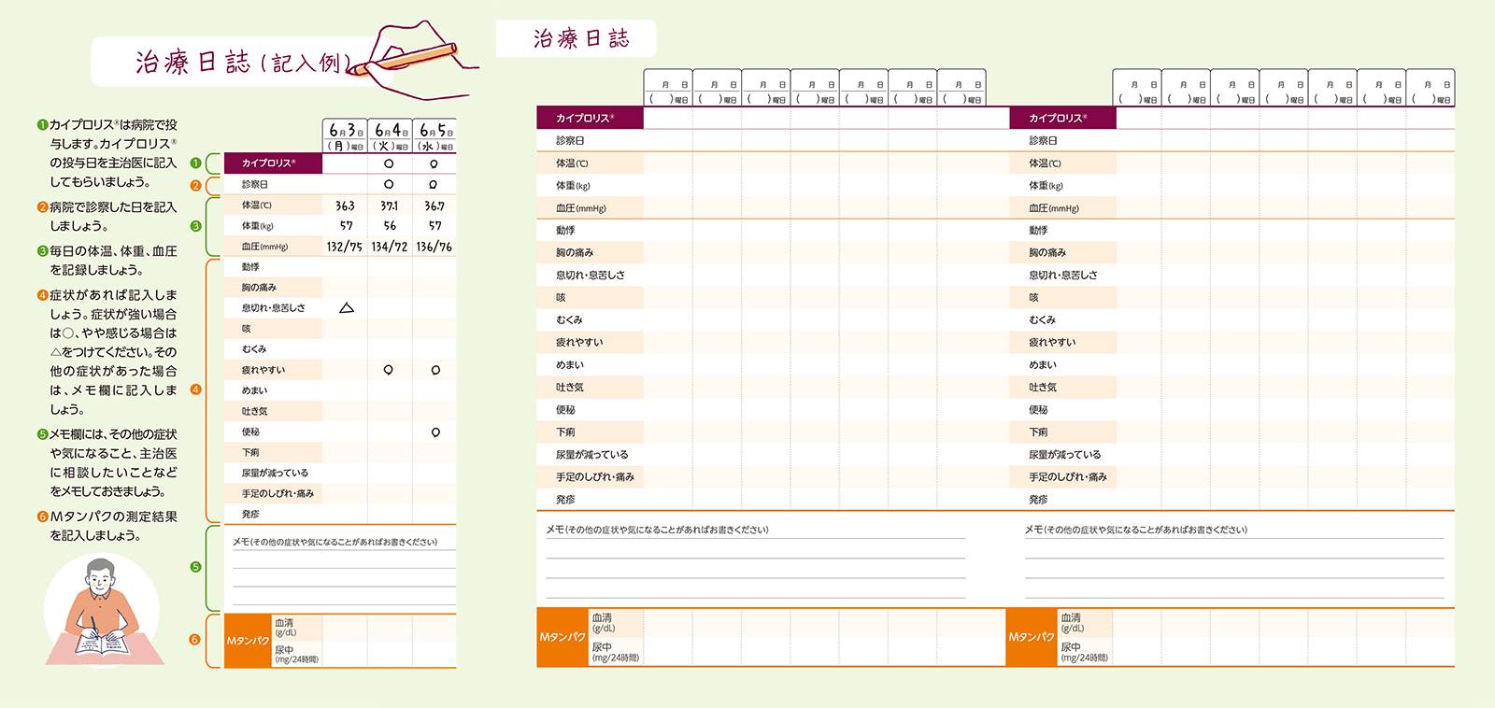Toggle the circle mark in the 便秘 row
The width and height of the screenshot is (1495, 708).
click(x=435, y=432)
